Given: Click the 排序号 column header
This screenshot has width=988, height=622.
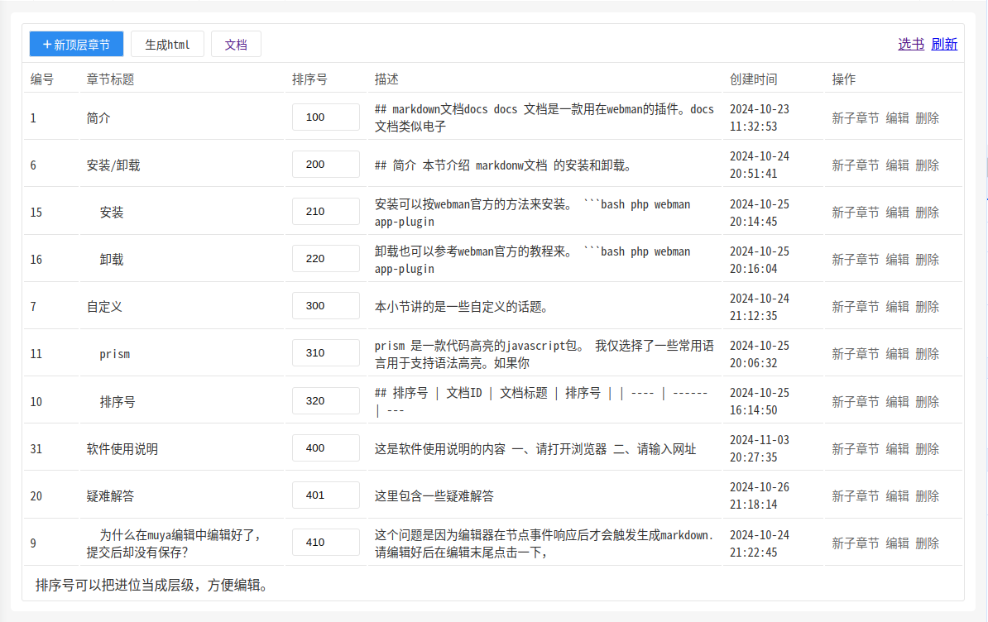Looking at the screenshot, I should 310,79.
